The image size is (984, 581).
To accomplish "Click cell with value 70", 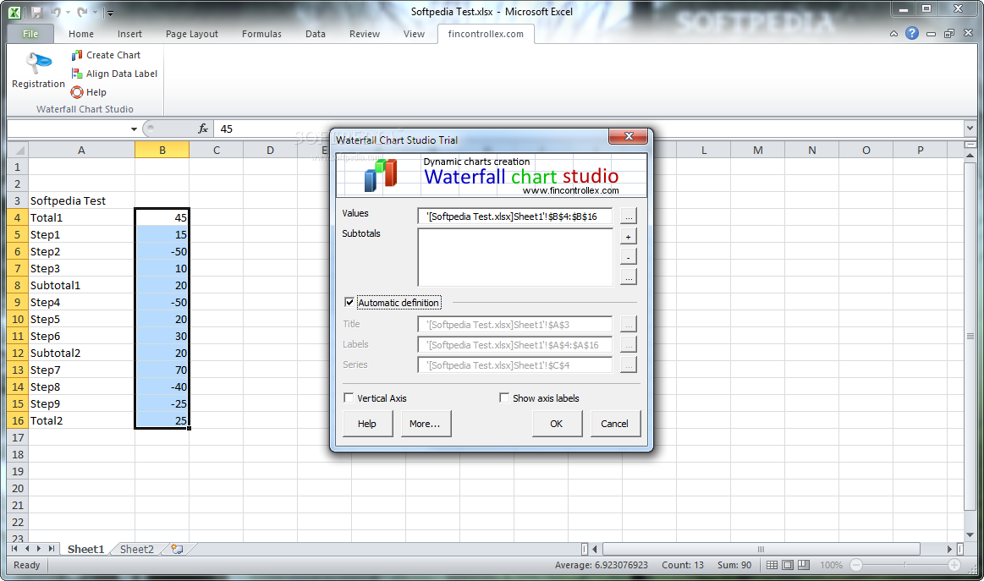I will (x=162, y=370).
